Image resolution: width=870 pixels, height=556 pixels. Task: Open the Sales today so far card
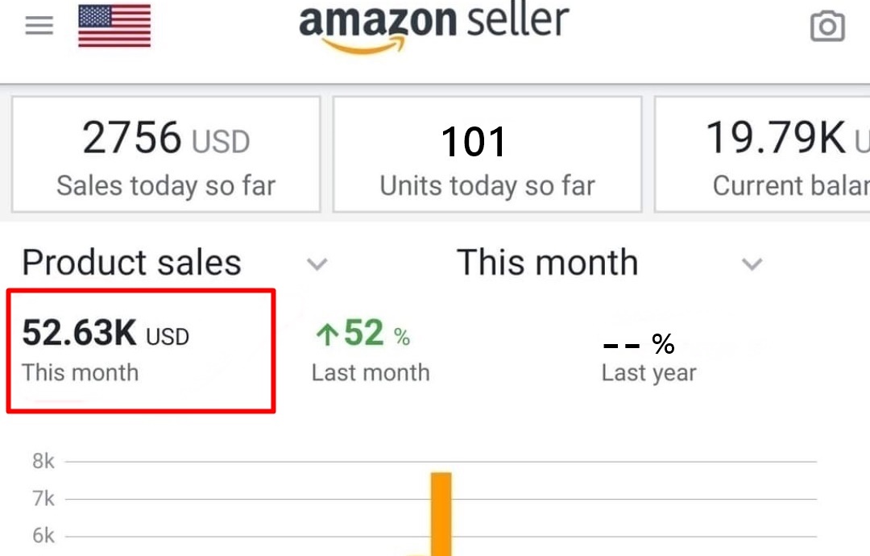point(166,154)
